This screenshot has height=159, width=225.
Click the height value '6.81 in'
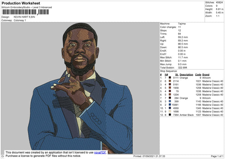coord(219,9)
